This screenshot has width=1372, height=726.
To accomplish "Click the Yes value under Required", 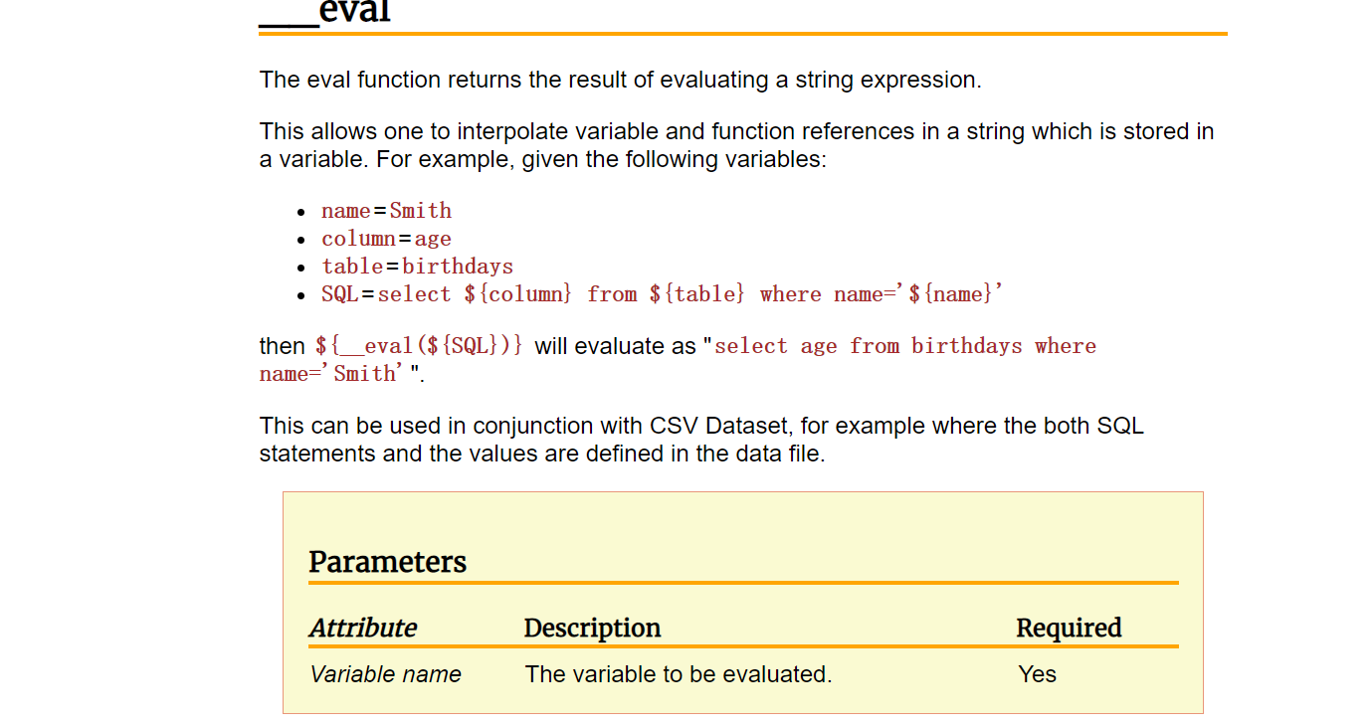I will pyautogui.click(x=1037, y=674).
